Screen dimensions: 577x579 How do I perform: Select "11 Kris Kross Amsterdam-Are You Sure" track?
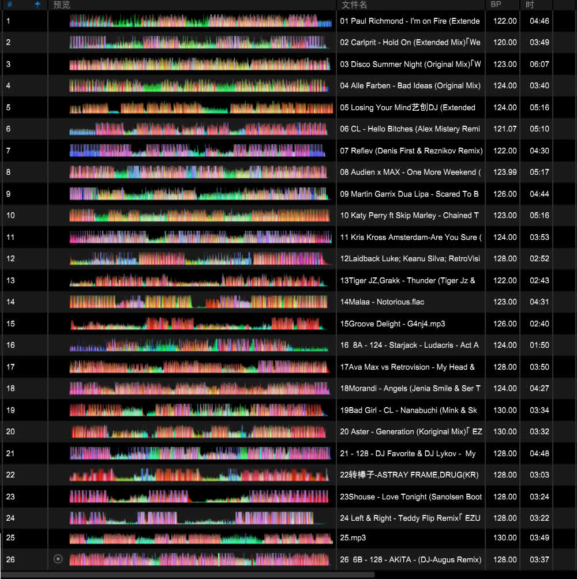[x=411, y=237]
